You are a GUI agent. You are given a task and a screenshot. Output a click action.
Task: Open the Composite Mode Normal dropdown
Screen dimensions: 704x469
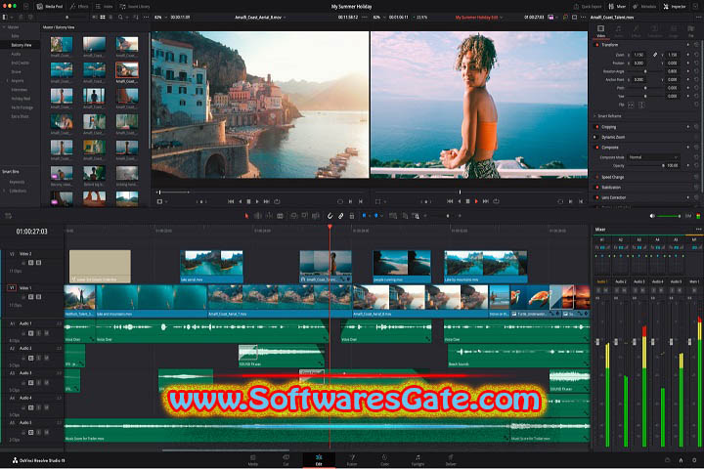pos(653,157)
